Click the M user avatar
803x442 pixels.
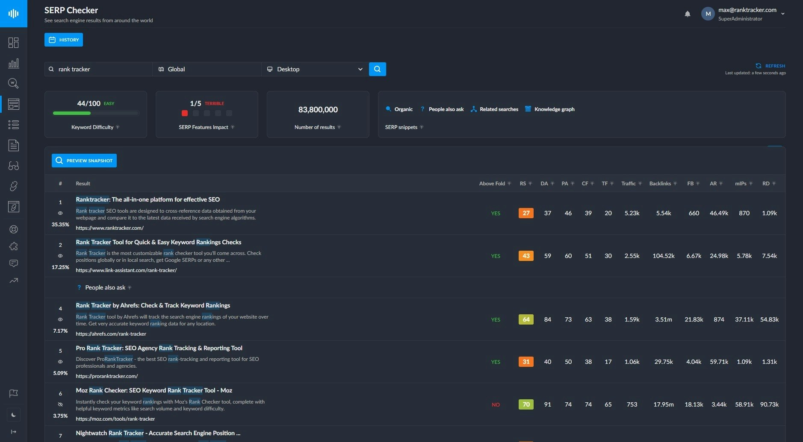click(708, 14)
